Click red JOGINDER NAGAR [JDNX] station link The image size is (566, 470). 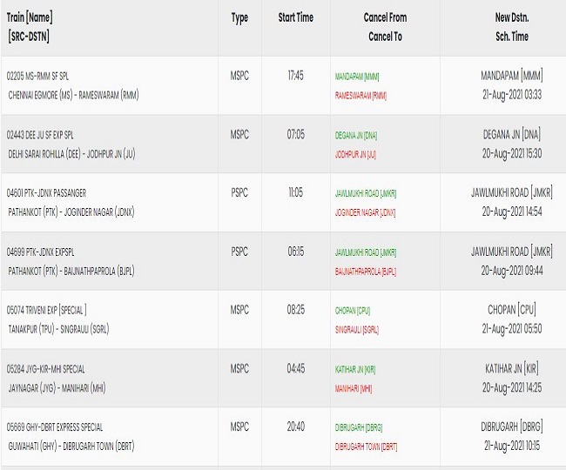pyautogui.click(x=366, y=212)
